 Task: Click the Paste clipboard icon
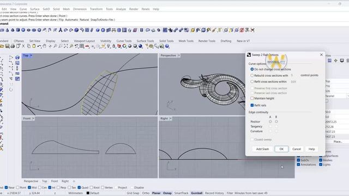(34, 46)
